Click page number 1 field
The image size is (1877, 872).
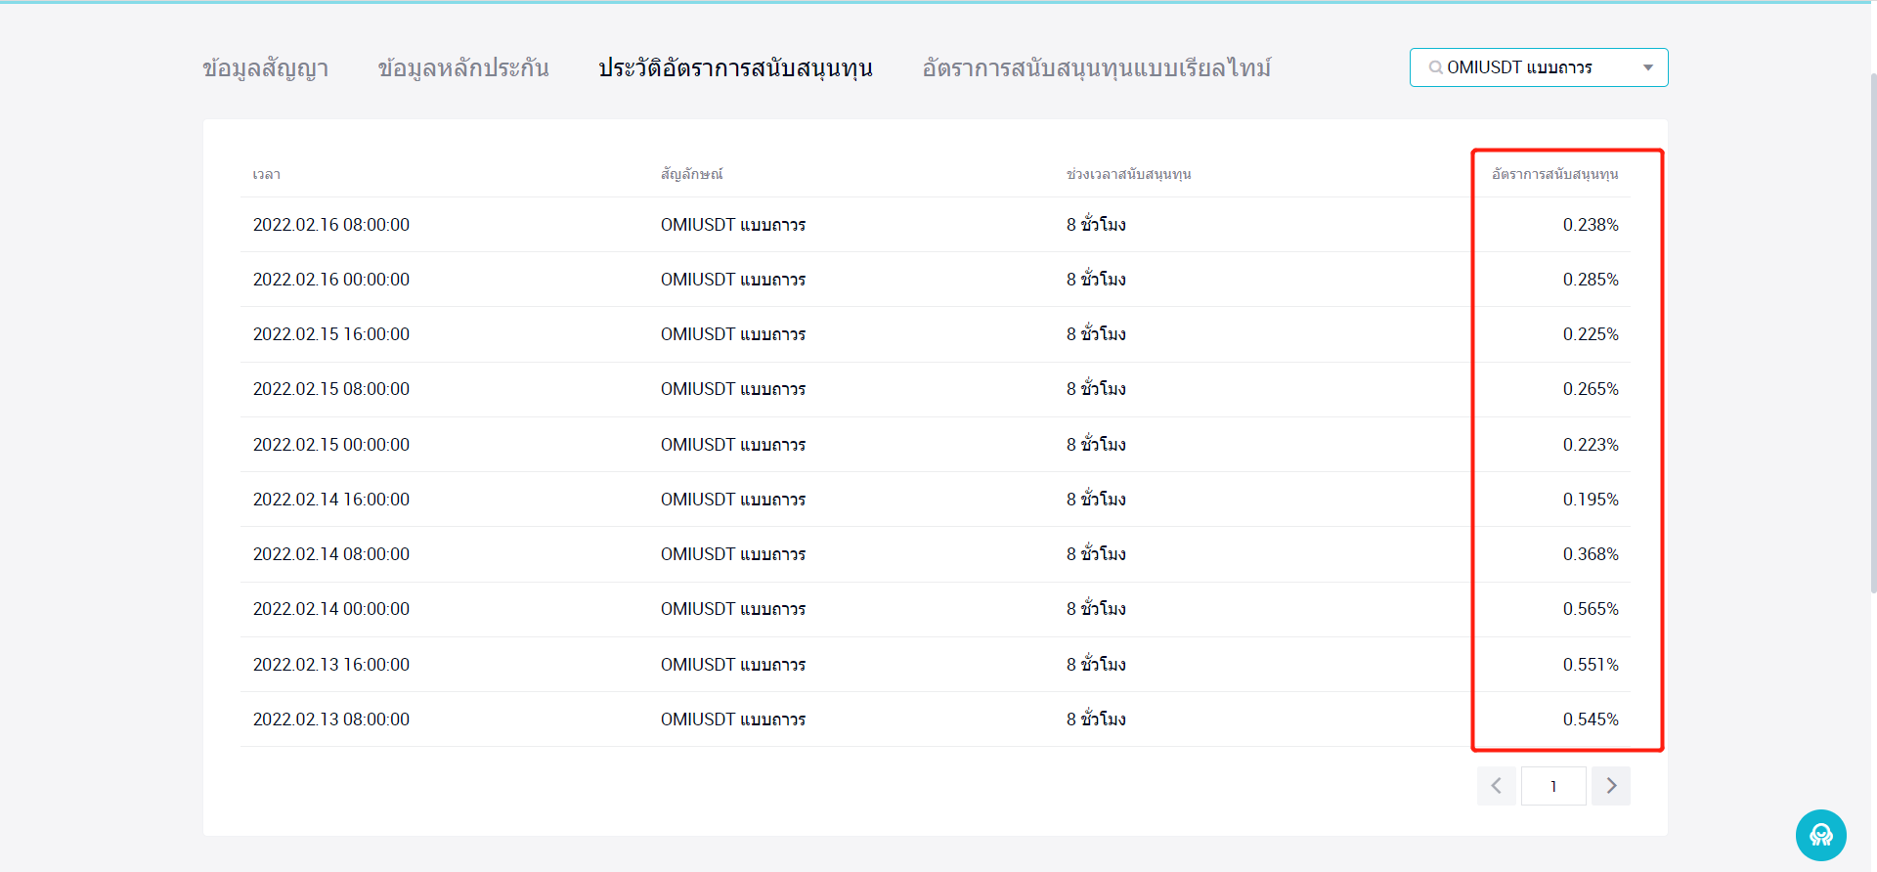point(1553,786)
